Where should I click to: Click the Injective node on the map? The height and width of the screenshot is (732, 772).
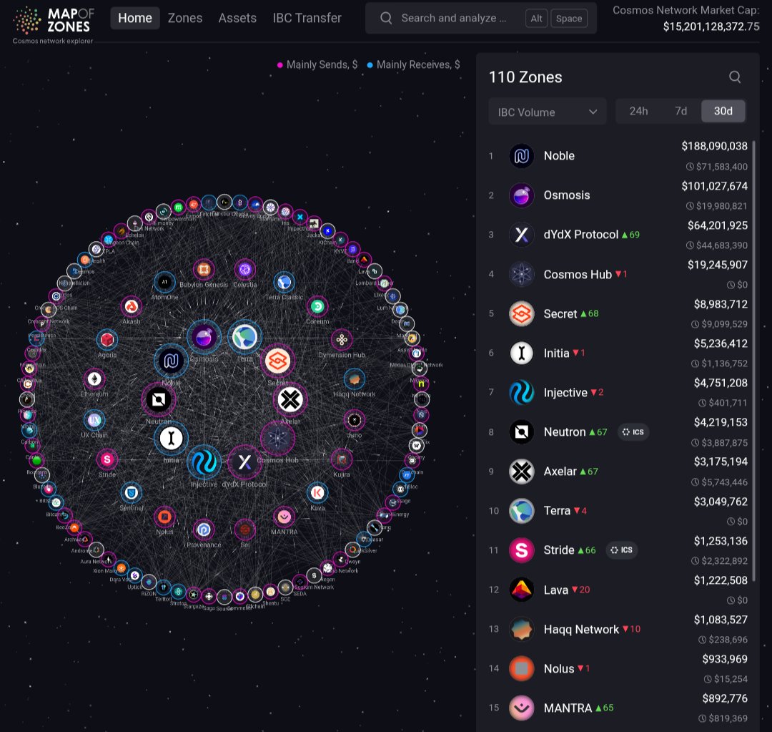204,464
